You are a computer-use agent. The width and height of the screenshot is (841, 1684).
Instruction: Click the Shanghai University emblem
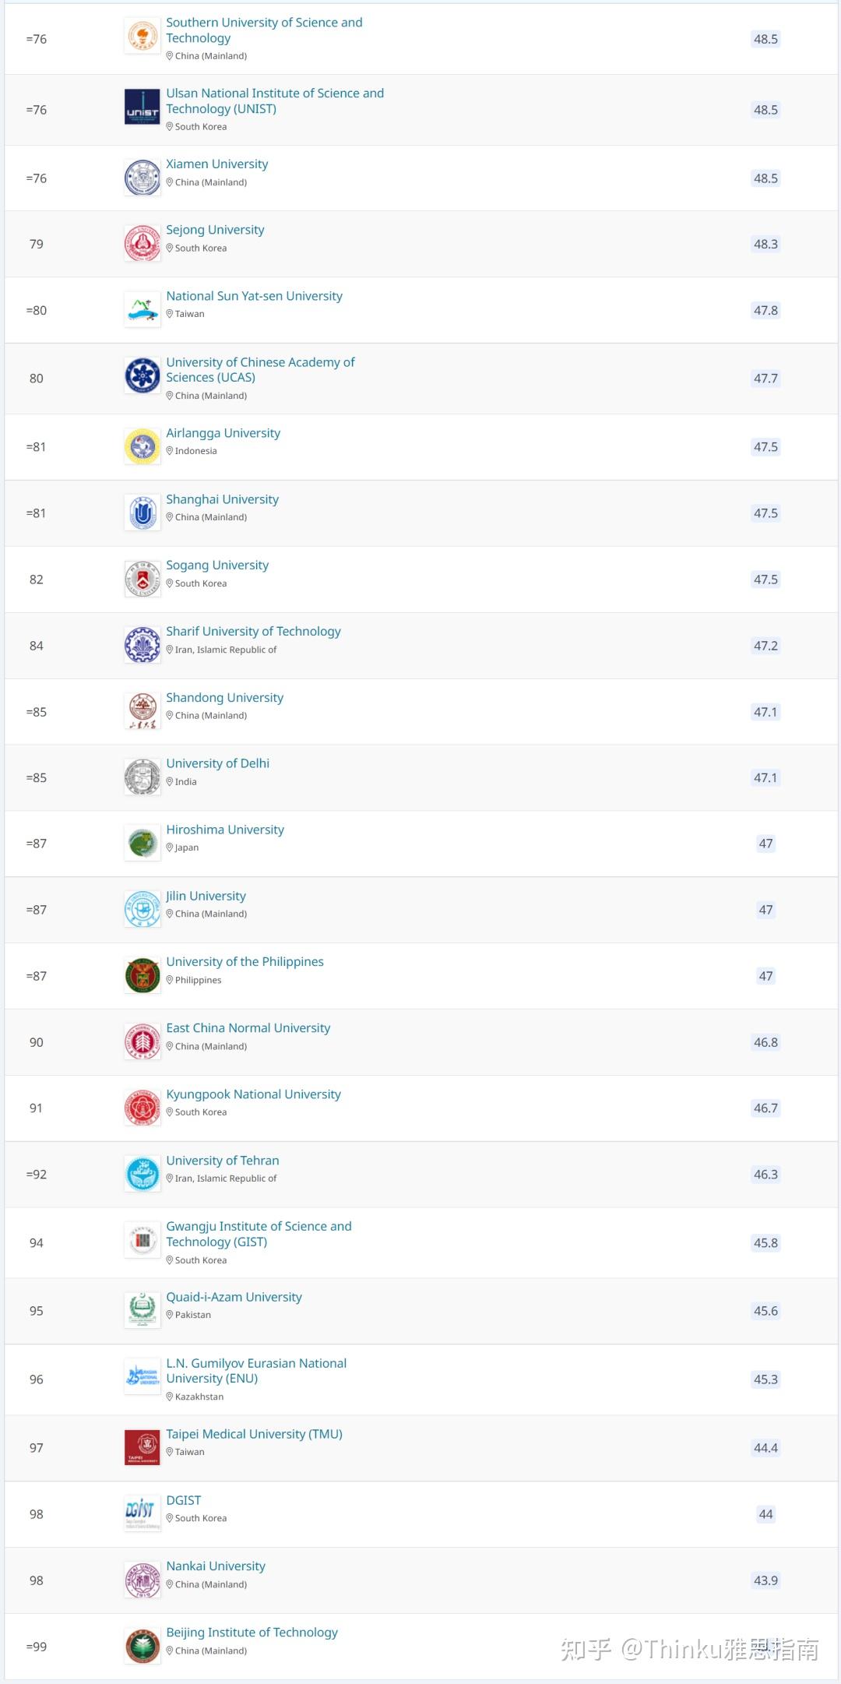[143, 513]
